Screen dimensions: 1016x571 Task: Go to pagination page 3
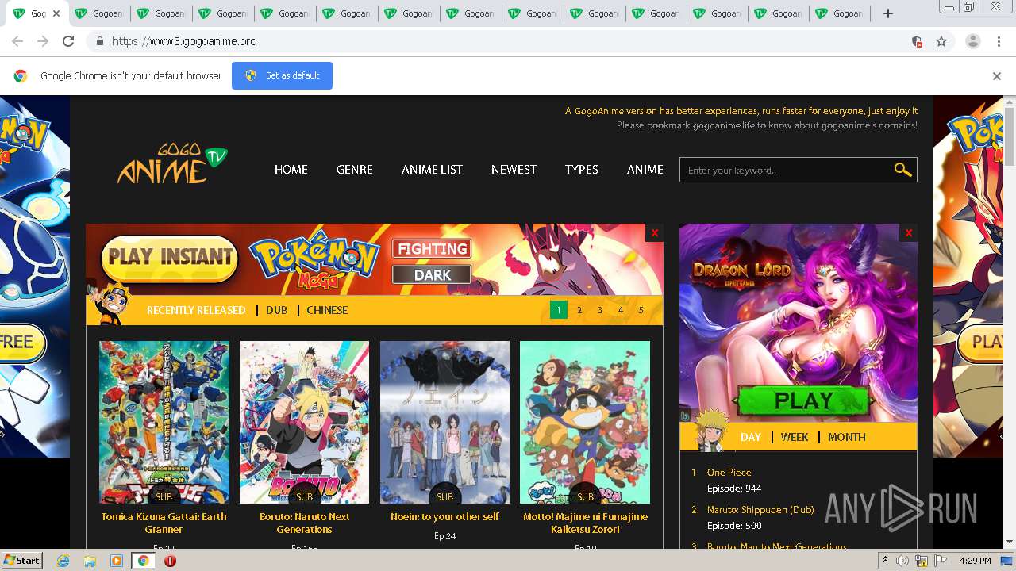coord(600,310)
